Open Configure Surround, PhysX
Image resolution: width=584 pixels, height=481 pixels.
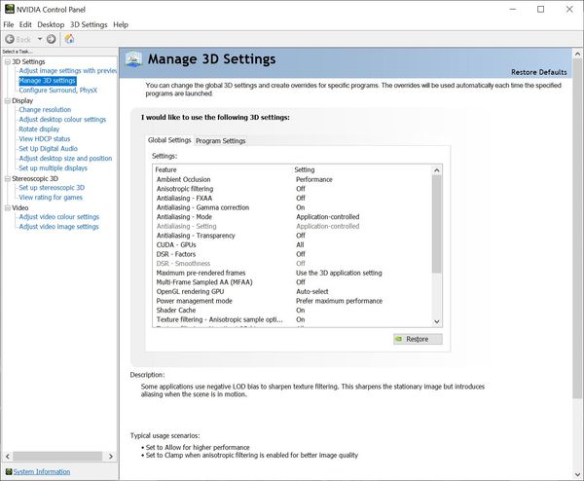(57, 91)
